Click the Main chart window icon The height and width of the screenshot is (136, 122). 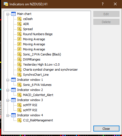pyautogui.click(x=13, y=14)
